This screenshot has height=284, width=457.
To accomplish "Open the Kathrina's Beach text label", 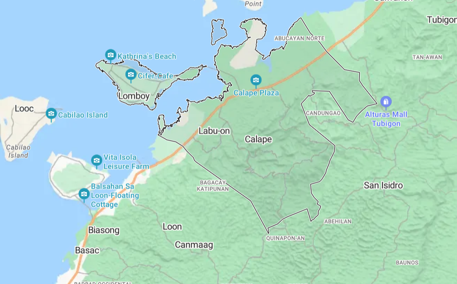I will coord(147,57).
